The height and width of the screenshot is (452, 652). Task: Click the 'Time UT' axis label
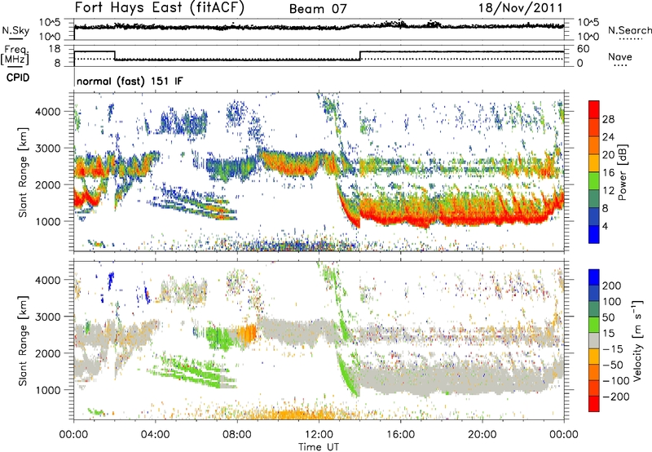(x=319, y=447)
